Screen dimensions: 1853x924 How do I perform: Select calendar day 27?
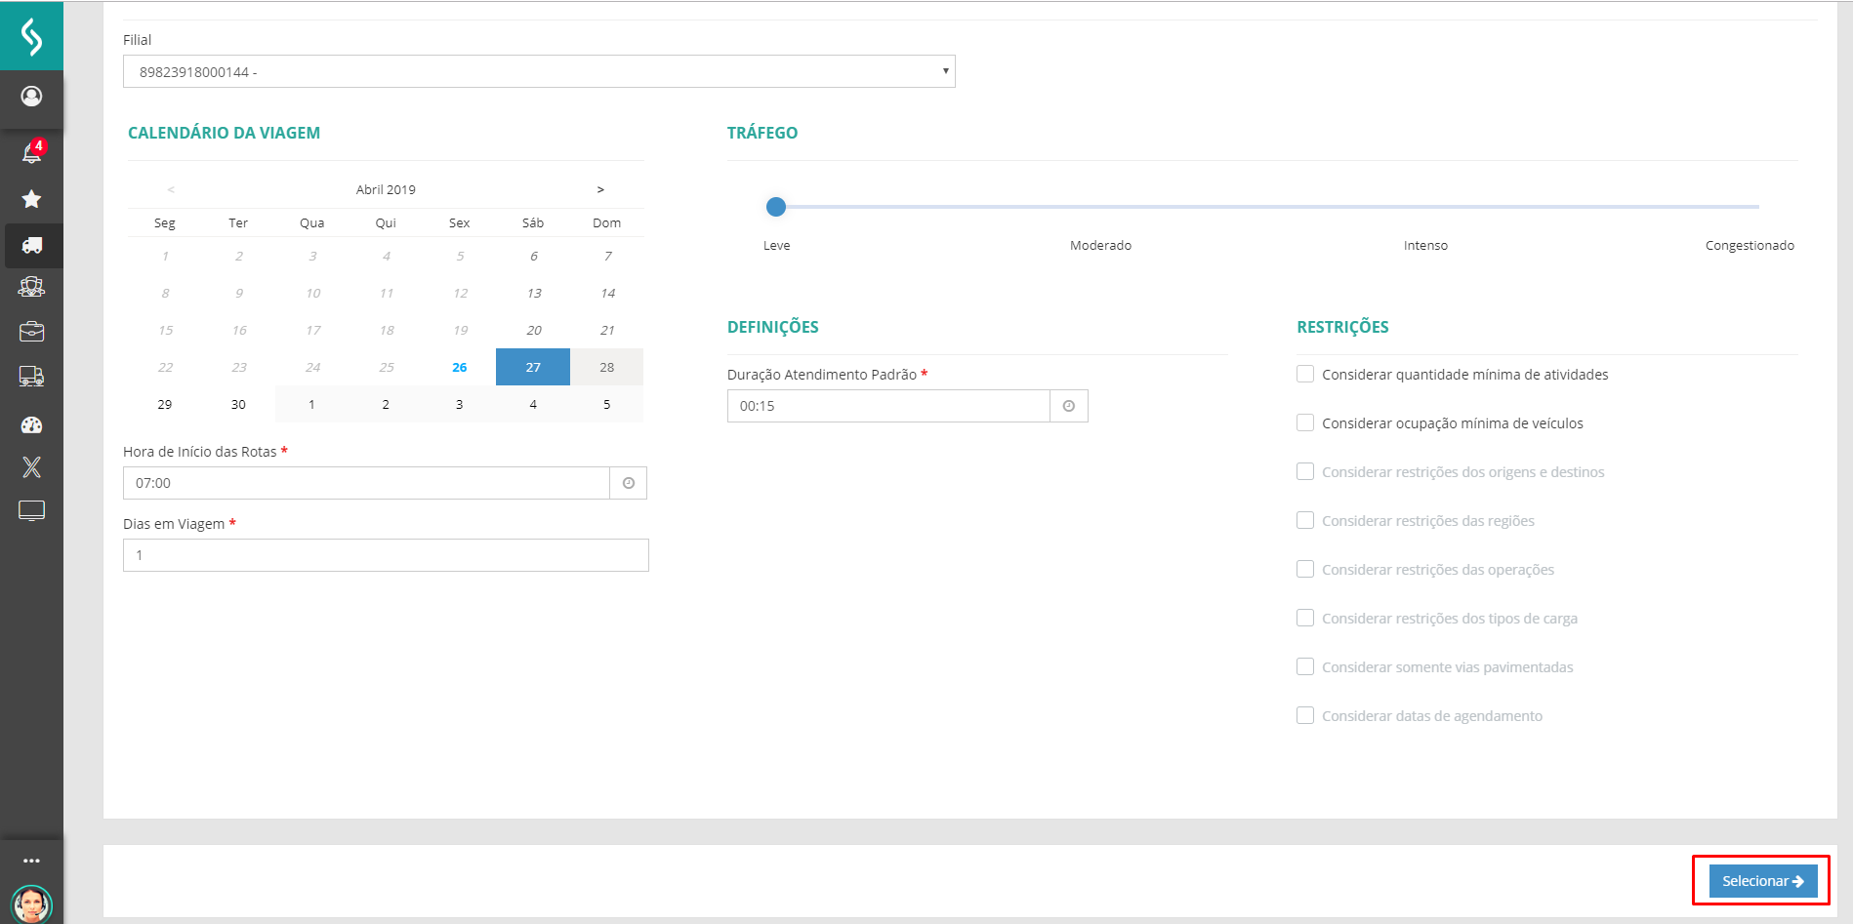(x=533, y=367)
